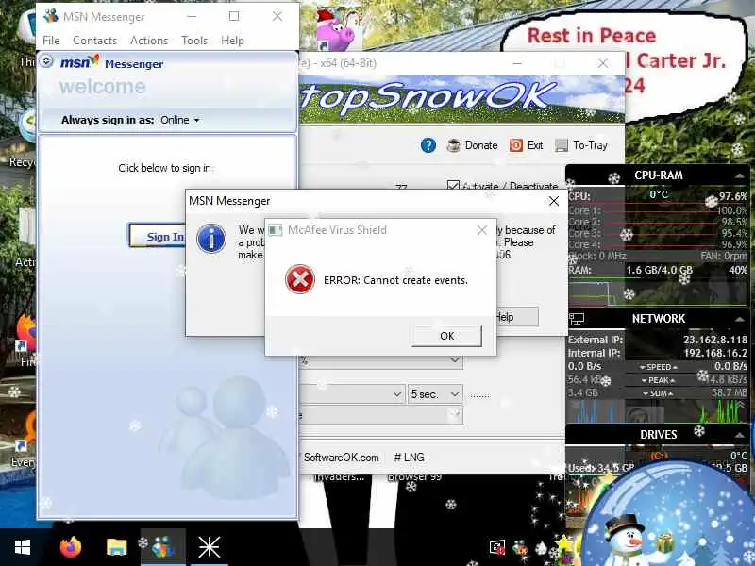Open File Explorer from the taskbar
The height and width of the screenshot is (566, 755).
coord(116,547)
